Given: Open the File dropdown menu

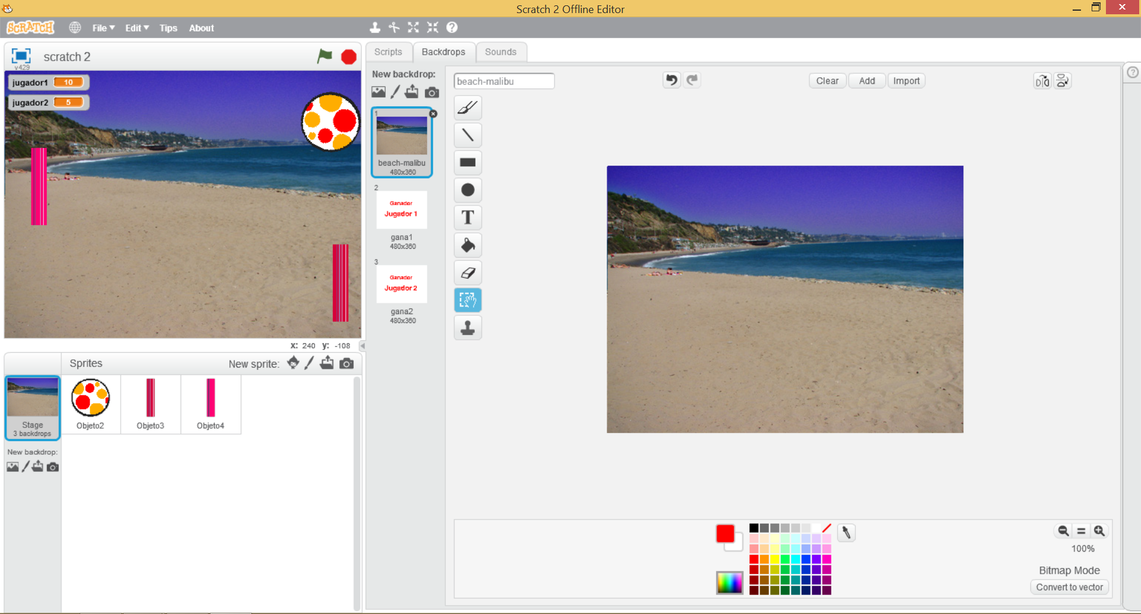Looking at the screenshot, I should click(x=103, y=28).
